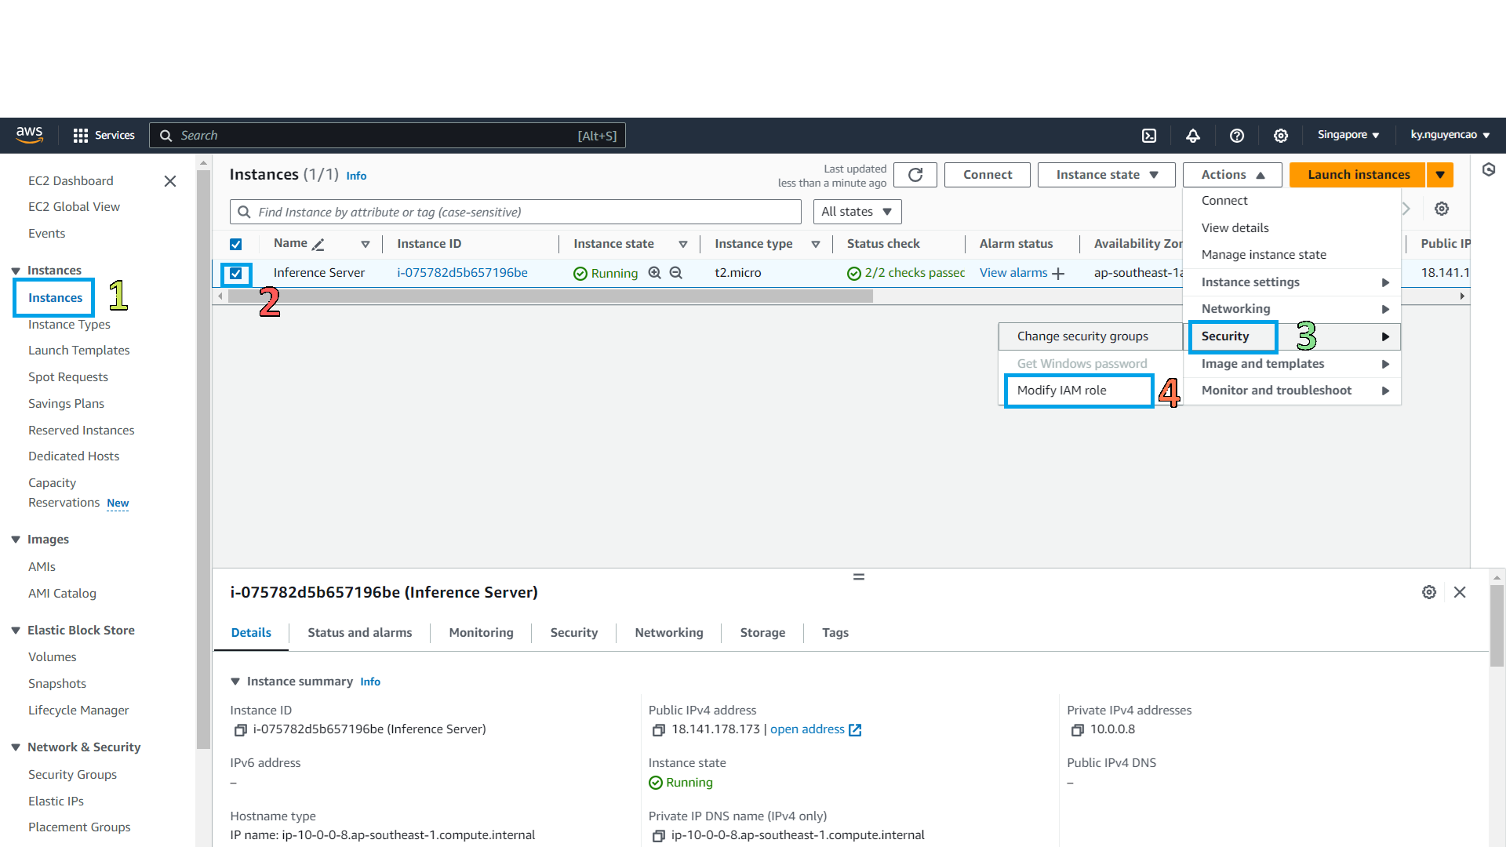This screenshot has width=1506, height=847.
Task: Open the help question mark icon
Action: coord(1237,136)
